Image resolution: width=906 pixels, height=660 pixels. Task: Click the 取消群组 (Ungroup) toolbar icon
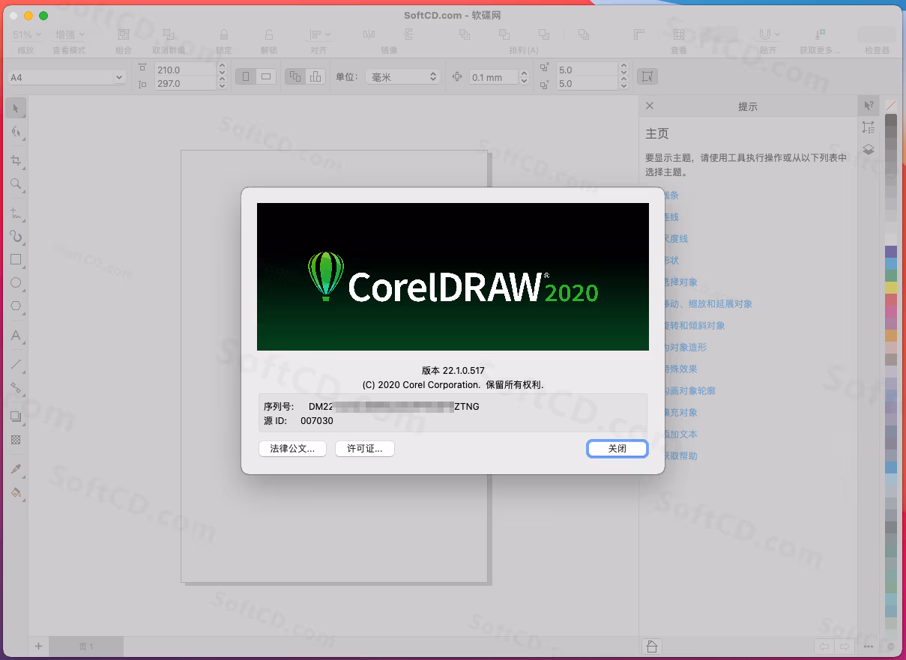[169, 34]
